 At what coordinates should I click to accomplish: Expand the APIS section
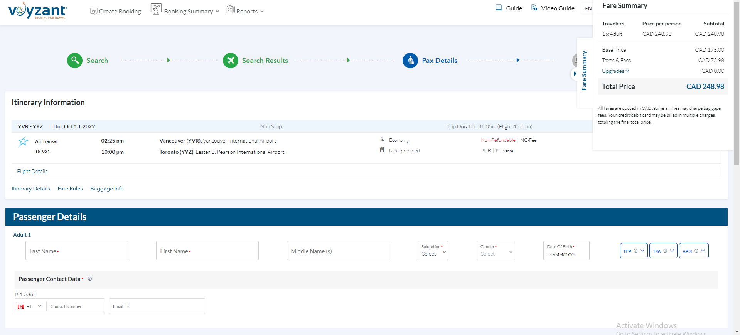[693, 251]
